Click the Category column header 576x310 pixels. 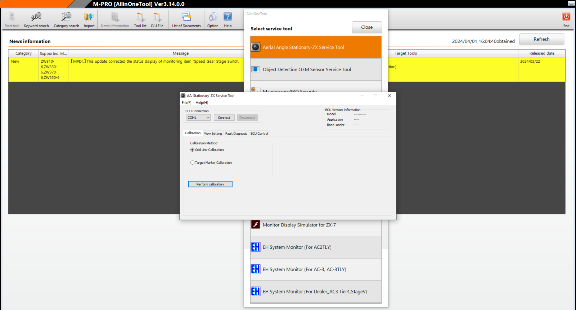(x=23, y=53)
